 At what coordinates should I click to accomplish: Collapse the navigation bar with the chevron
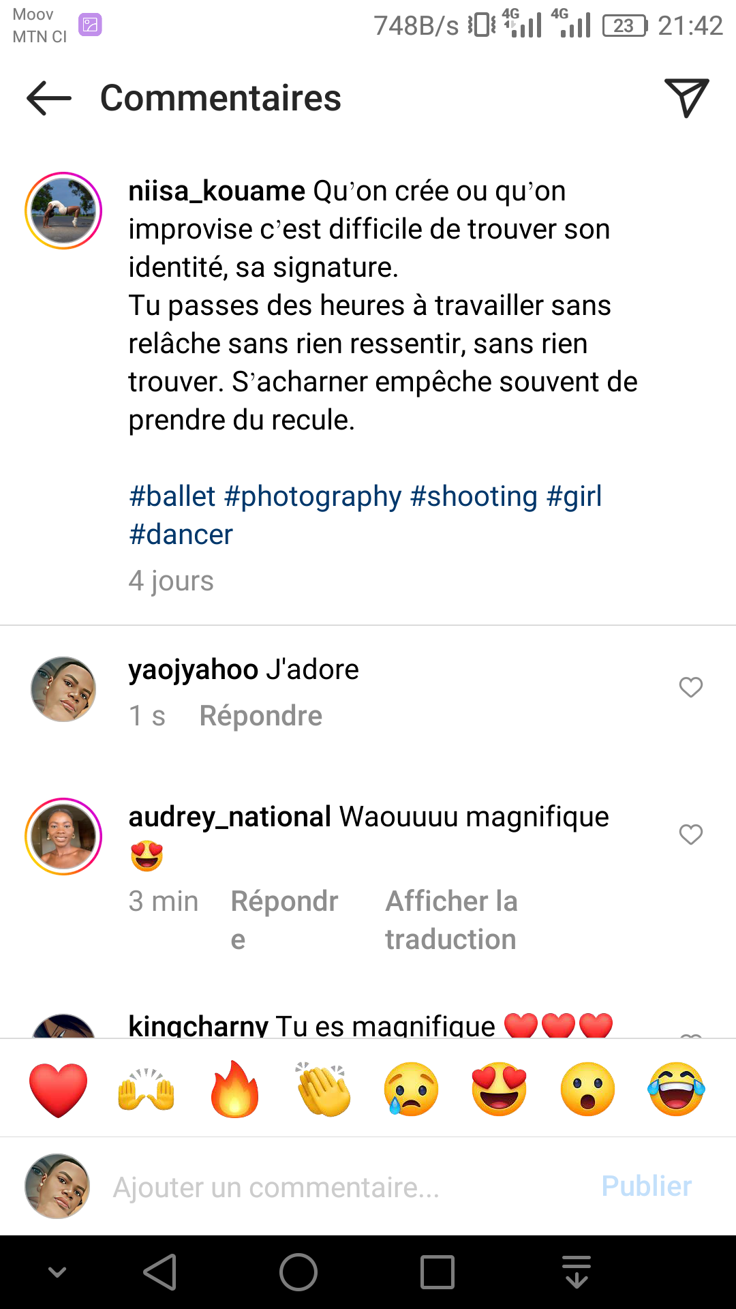click(58, 1272)
